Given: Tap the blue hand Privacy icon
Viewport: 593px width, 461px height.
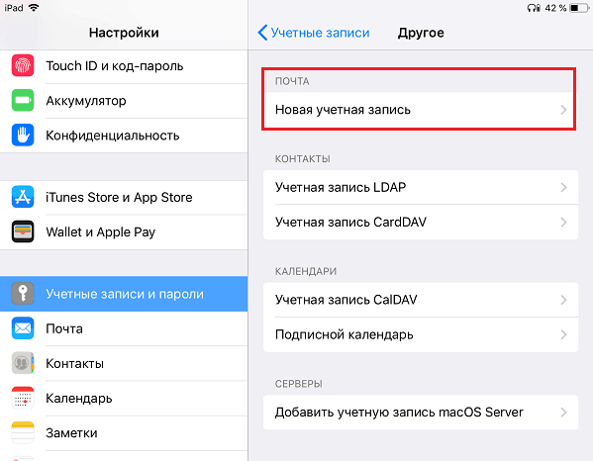Looking at the screenshot, I should (23, 136).
